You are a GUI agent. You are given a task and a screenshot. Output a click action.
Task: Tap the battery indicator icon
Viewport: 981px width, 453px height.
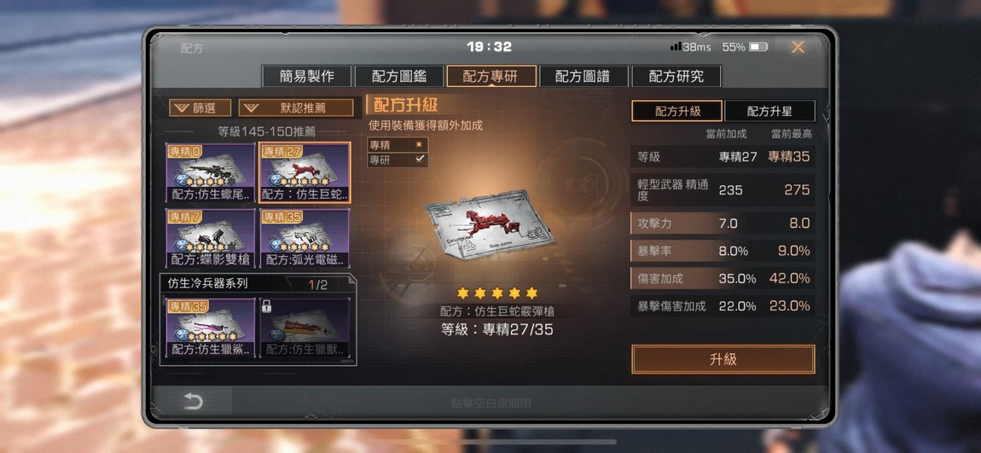pyautogui.click(x=758, y=47)
